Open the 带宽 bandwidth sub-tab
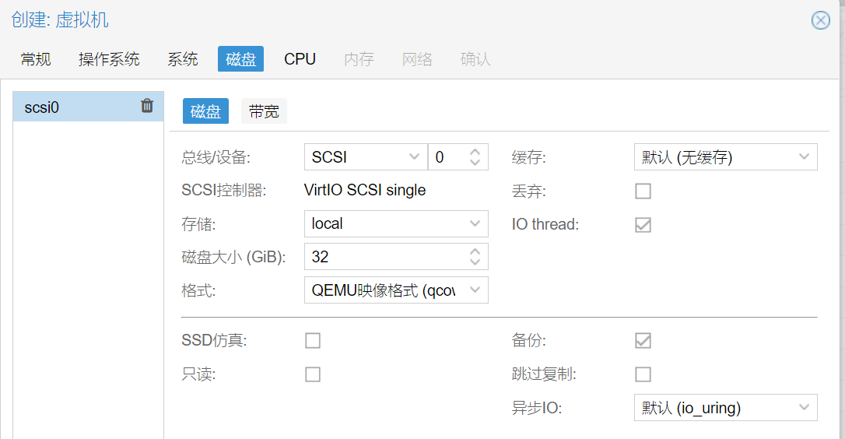Image resolution: width=845 pixels, height=439 pixels. point(264,111)
